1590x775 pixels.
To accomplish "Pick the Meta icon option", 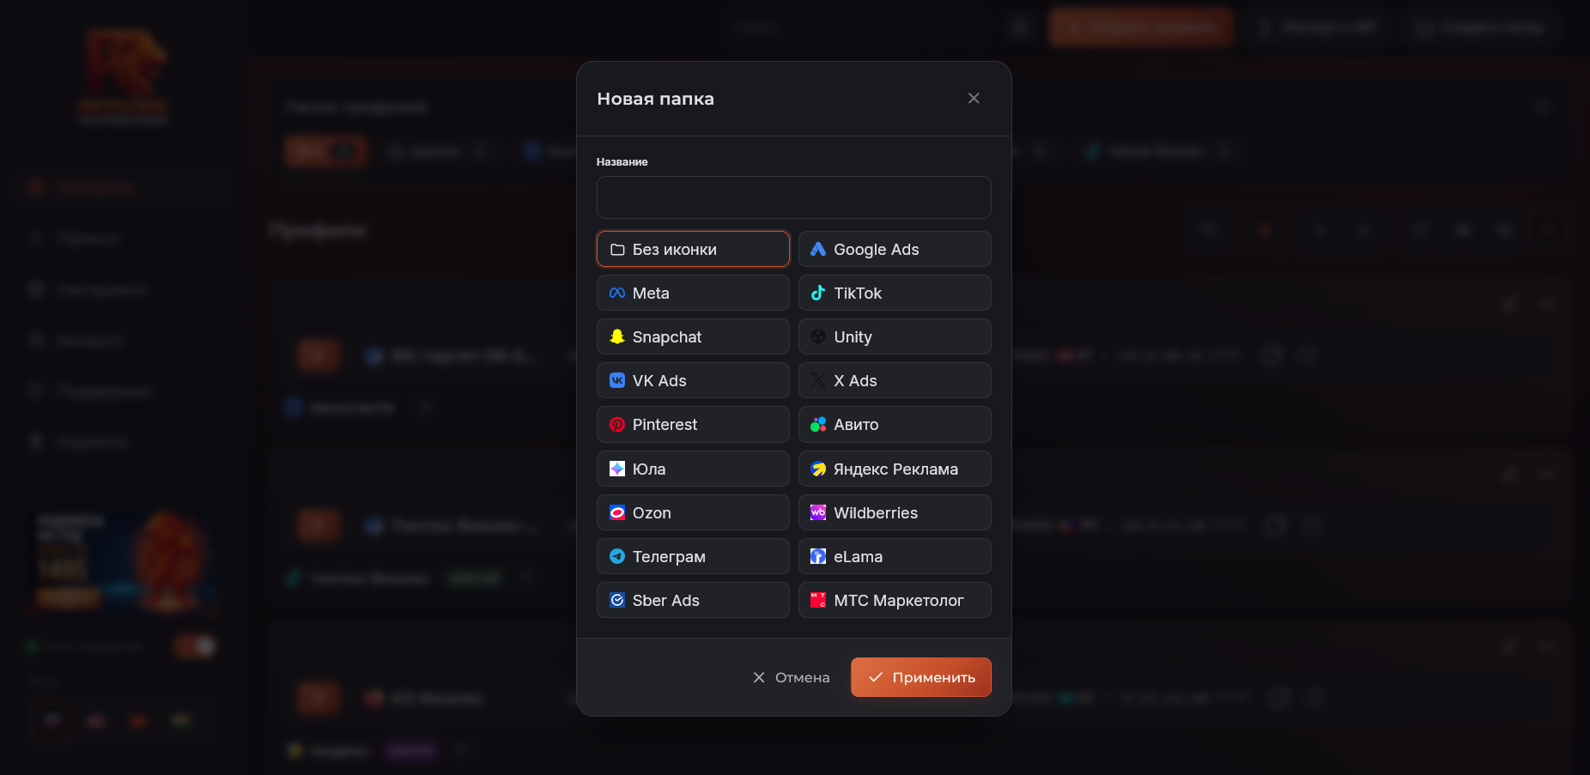I will coord(693,293).
